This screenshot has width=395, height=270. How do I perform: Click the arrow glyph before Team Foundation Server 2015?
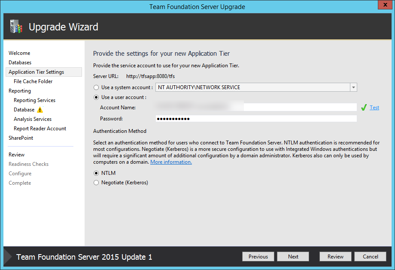[x=6, y=256]
